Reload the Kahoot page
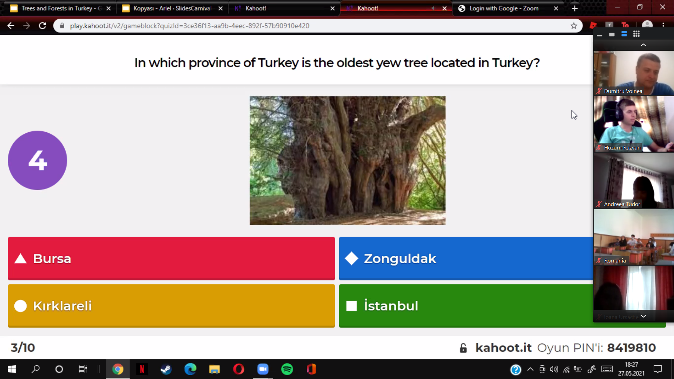Viewport: 674px width, 379px height. (42, 26)
